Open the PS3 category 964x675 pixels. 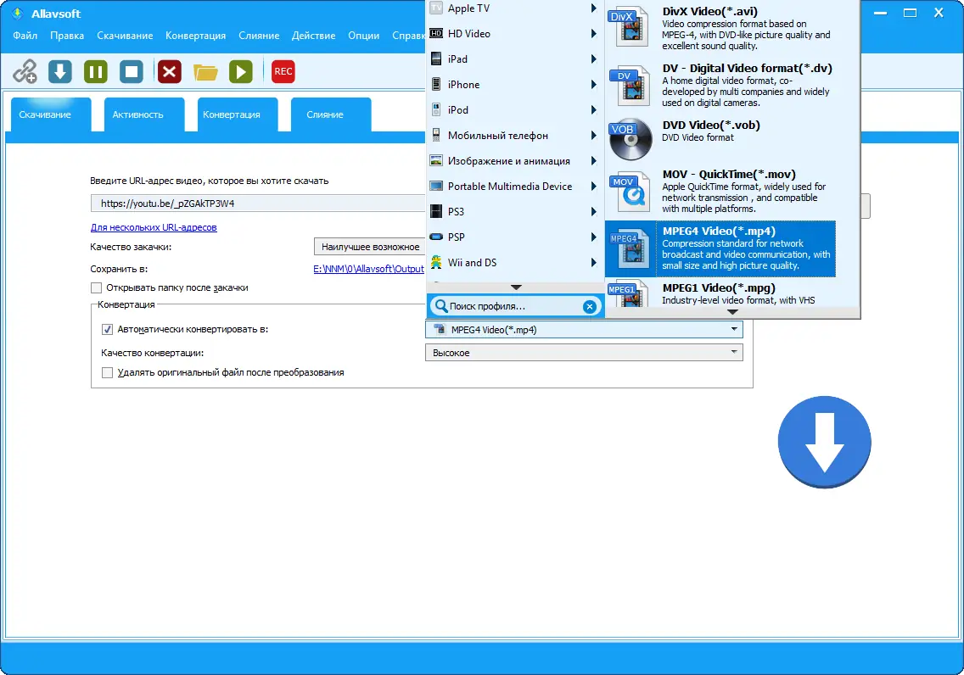(x=513, y=212)
